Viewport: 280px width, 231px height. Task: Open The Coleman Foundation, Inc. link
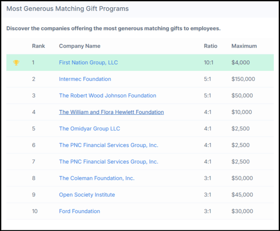point(97,178)
